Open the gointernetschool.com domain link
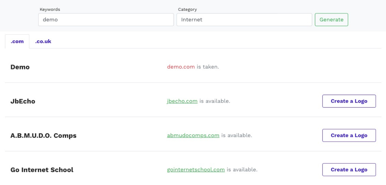This screenshot has height=185, width=386. coord(196,169)
